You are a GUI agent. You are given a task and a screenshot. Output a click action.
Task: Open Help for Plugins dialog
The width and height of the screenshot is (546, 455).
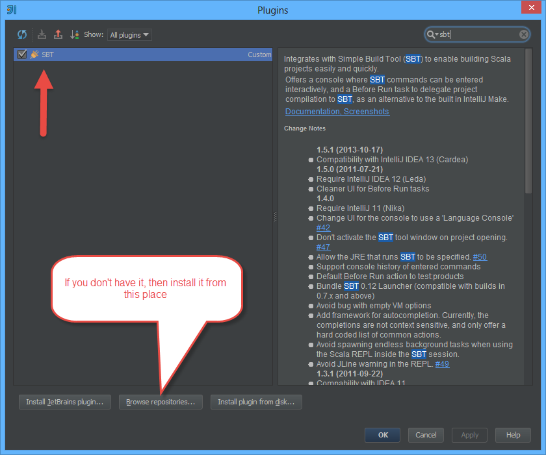(513, 435)
